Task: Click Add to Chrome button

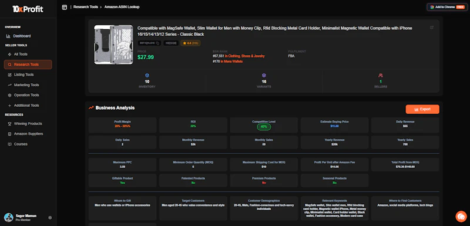Action: coord(447,7)
